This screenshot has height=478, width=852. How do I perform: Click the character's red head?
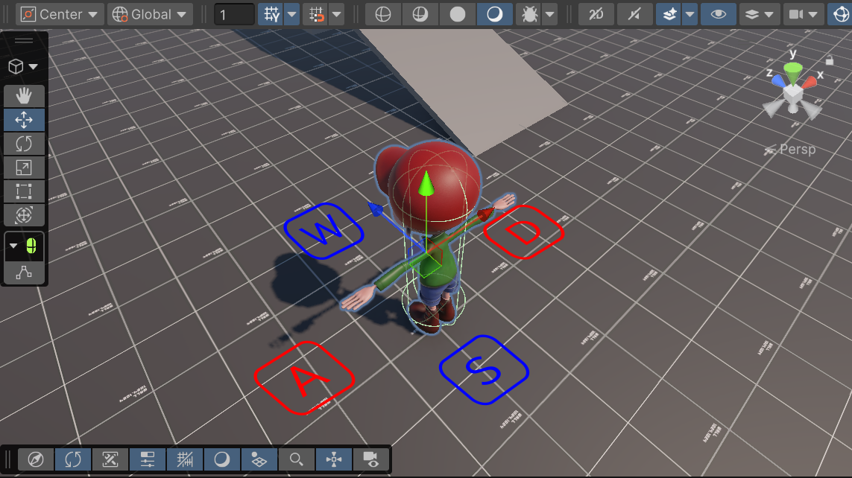pos(435,187)
